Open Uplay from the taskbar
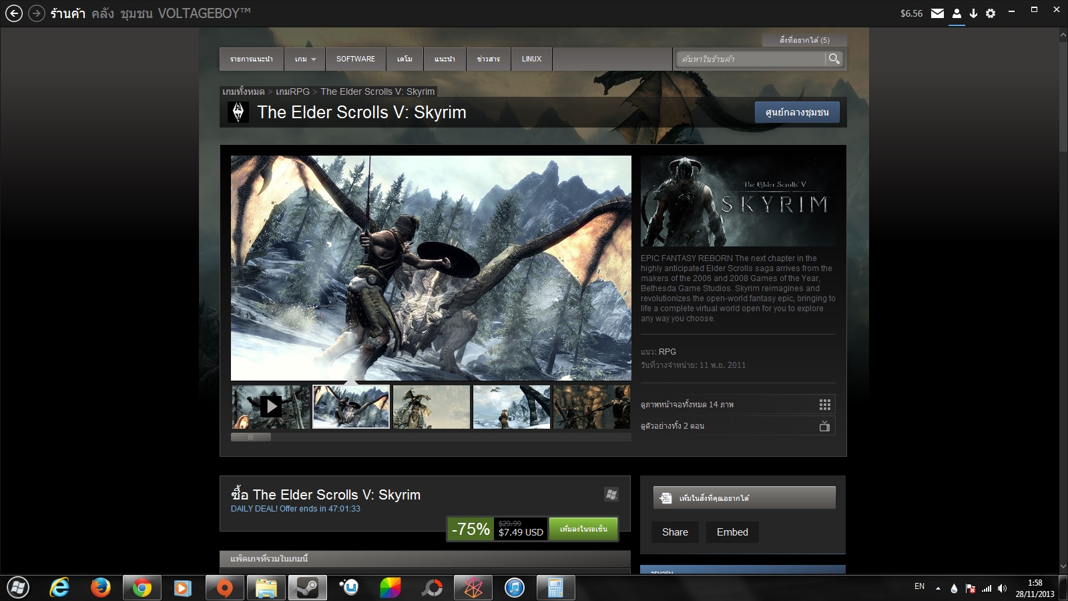 (349, 588)
